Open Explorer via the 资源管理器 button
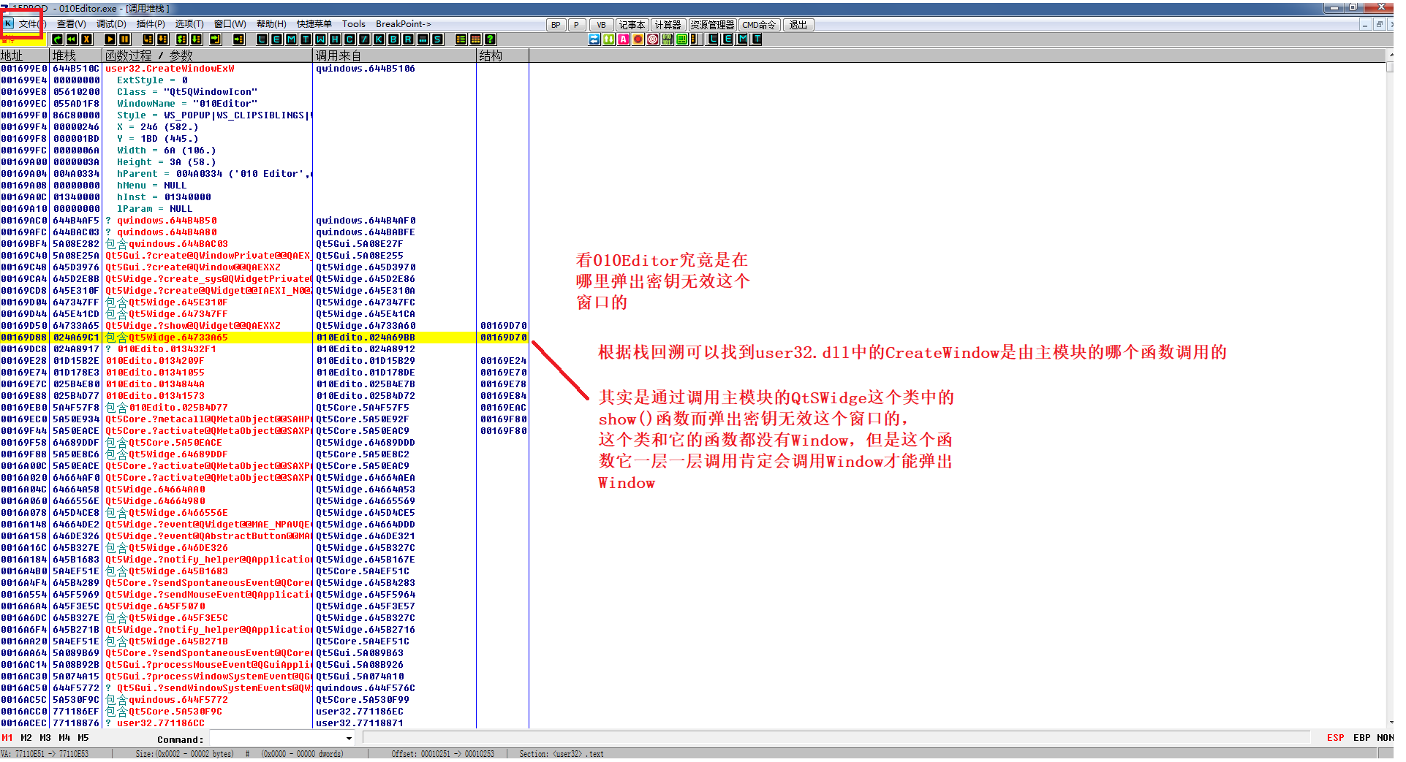 712,25
